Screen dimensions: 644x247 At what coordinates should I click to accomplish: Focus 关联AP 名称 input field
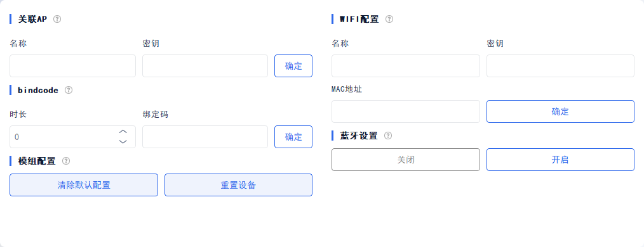(72, 66)
